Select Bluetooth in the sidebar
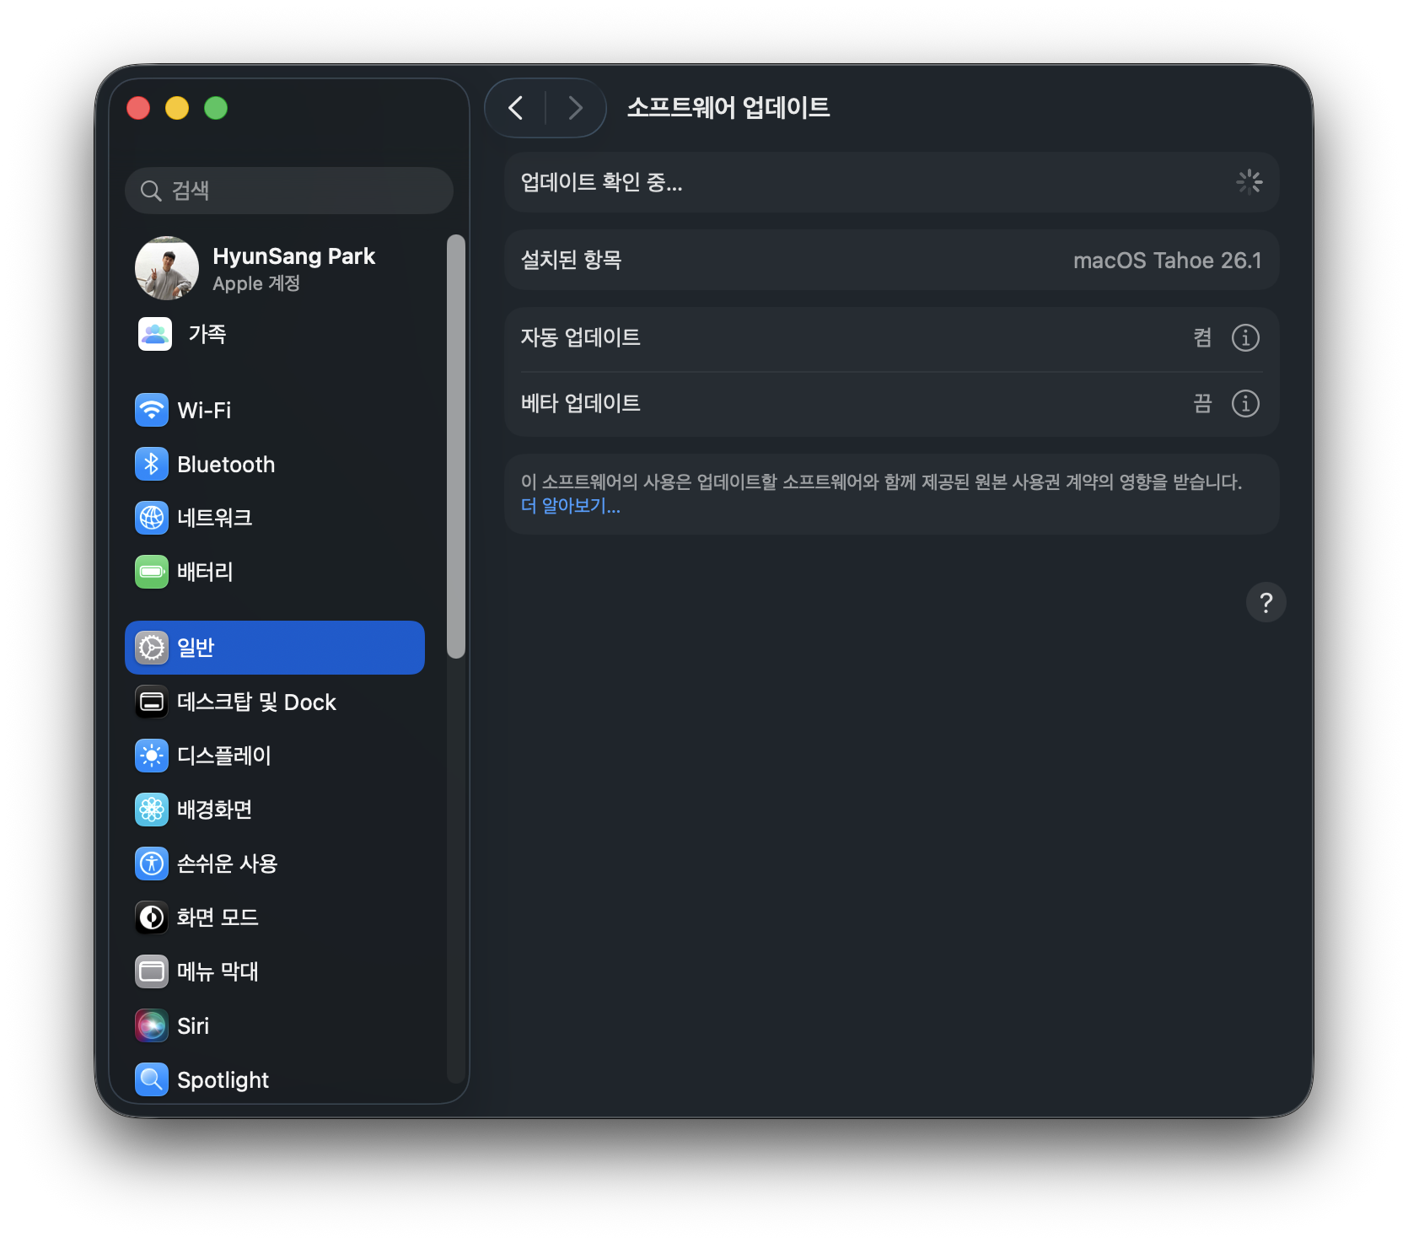1408x1243 pixels. click(226, 464)
